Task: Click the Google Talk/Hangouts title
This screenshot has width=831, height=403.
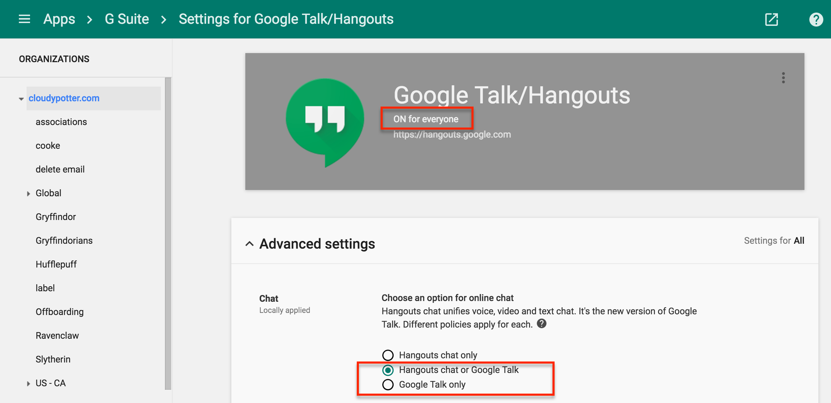Action: click(512, 95)
